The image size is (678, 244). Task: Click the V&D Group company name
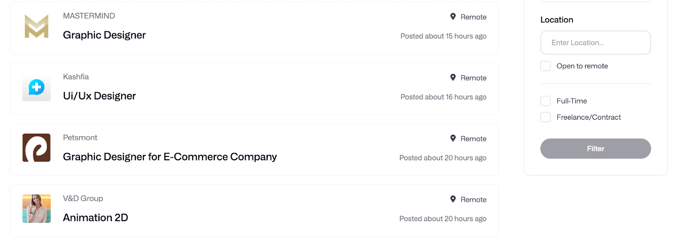coord(83,198)
